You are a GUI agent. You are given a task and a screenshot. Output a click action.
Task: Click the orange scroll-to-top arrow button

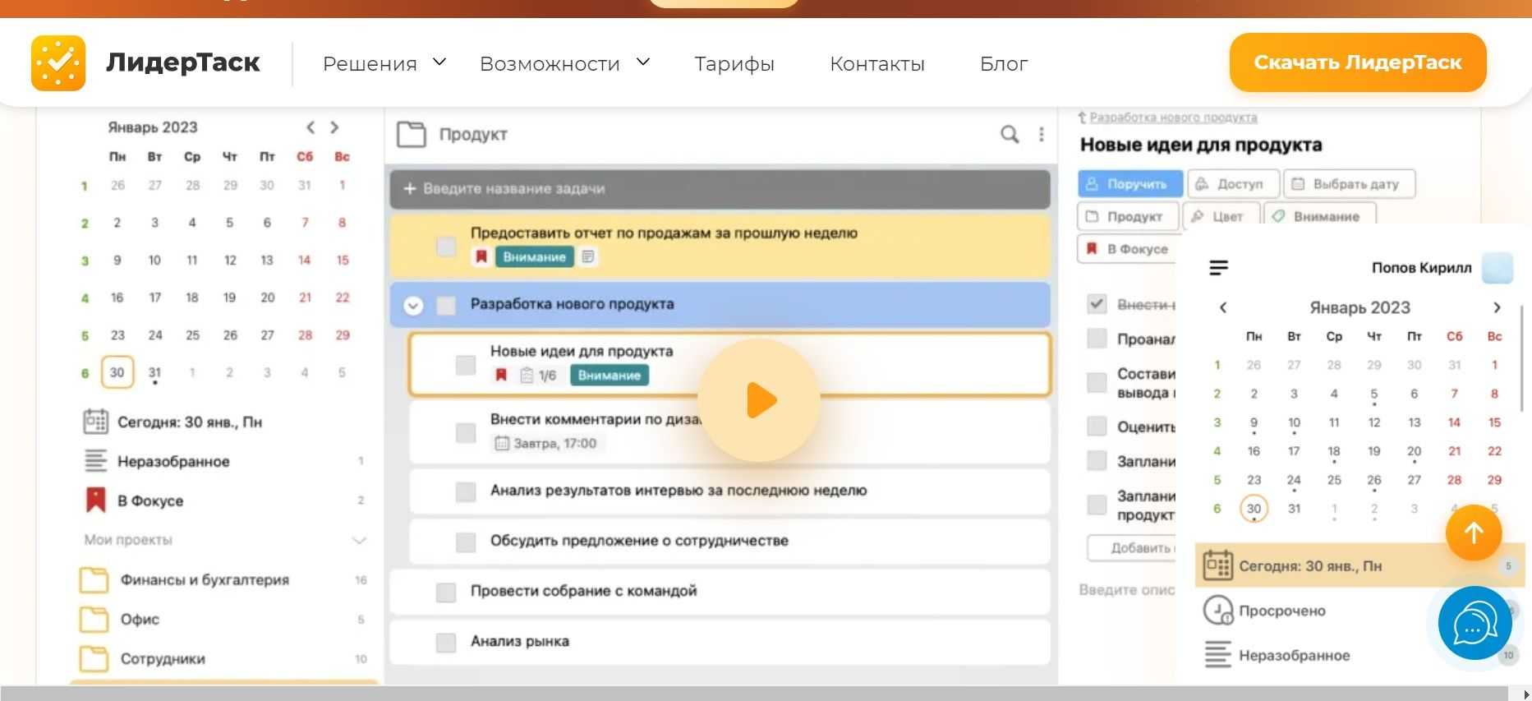[x=1474, y=533]
